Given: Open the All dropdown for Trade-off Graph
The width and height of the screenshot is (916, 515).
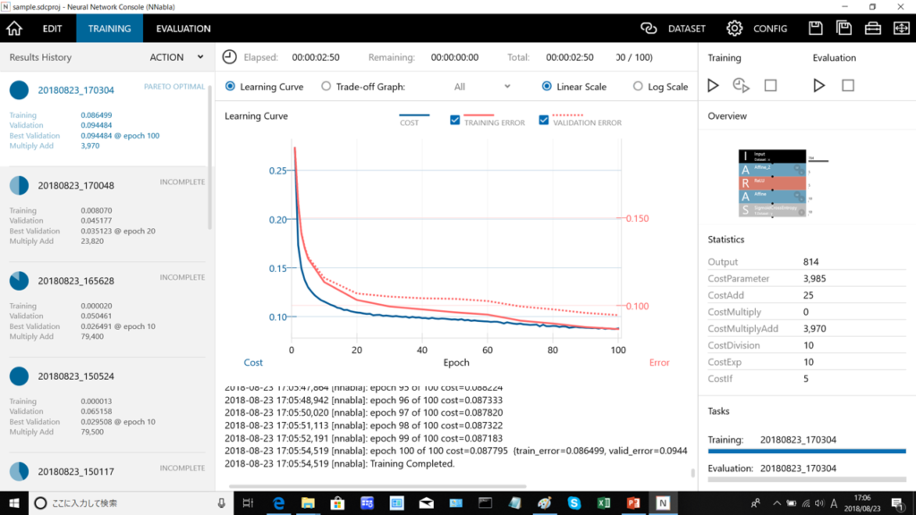Looking at the screenshot, I should coord(482,87).
